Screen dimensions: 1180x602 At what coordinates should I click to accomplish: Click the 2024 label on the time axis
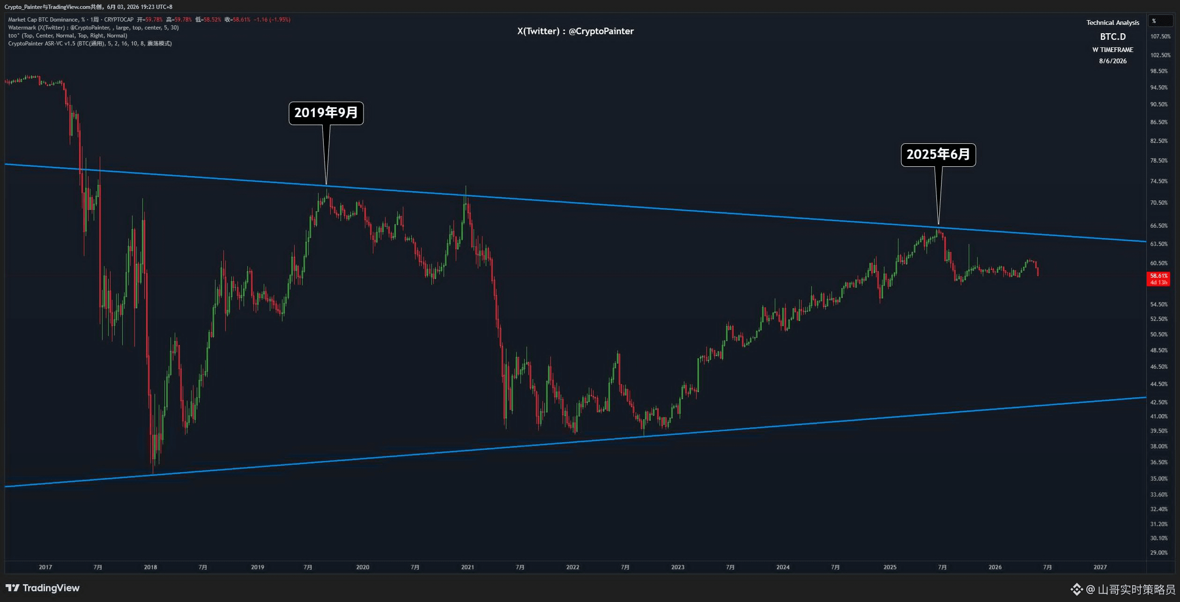[783, 567]
